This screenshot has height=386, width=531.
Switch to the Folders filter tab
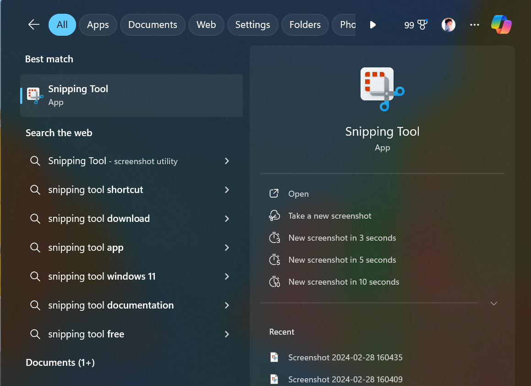click(305, 25)
